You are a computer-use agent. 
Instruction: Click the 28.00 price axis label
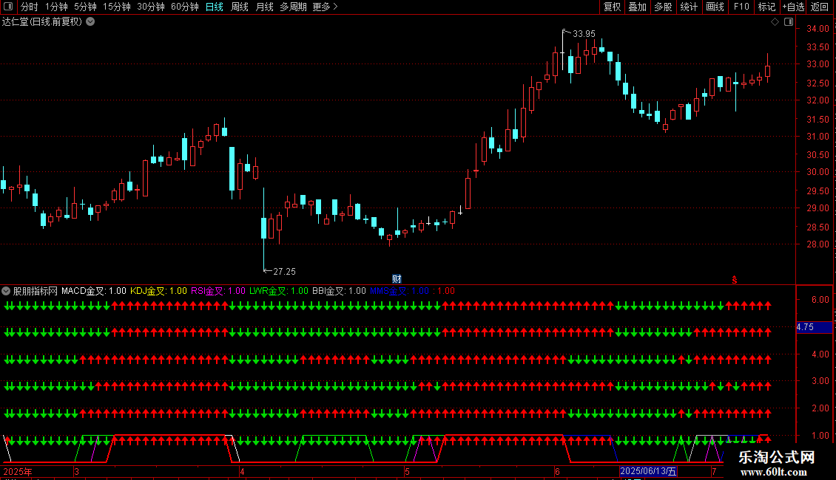tap(818, 244)
